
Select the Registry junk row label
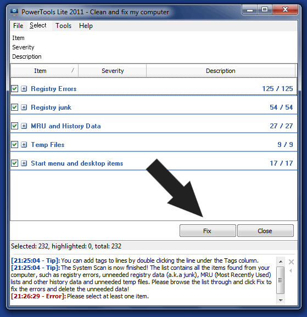pyautogui.click(x=51, y=107)
